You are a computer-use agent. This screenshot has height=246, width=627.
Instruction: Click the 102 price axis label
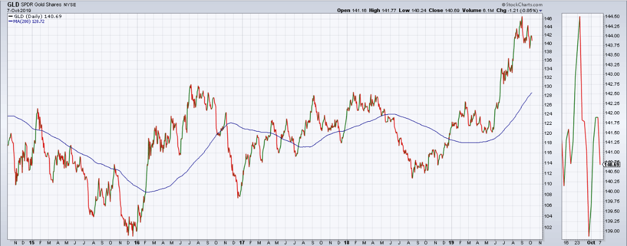pos(548,228)
